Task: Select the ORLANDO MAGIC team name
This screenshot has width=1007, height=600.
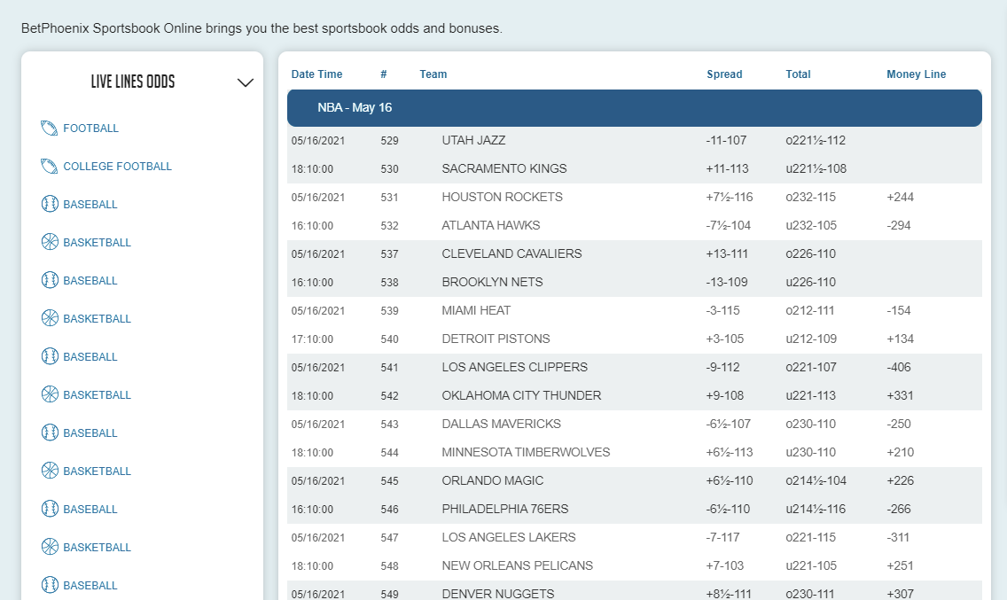Action: pyautogui.click(x=493, y=480)
